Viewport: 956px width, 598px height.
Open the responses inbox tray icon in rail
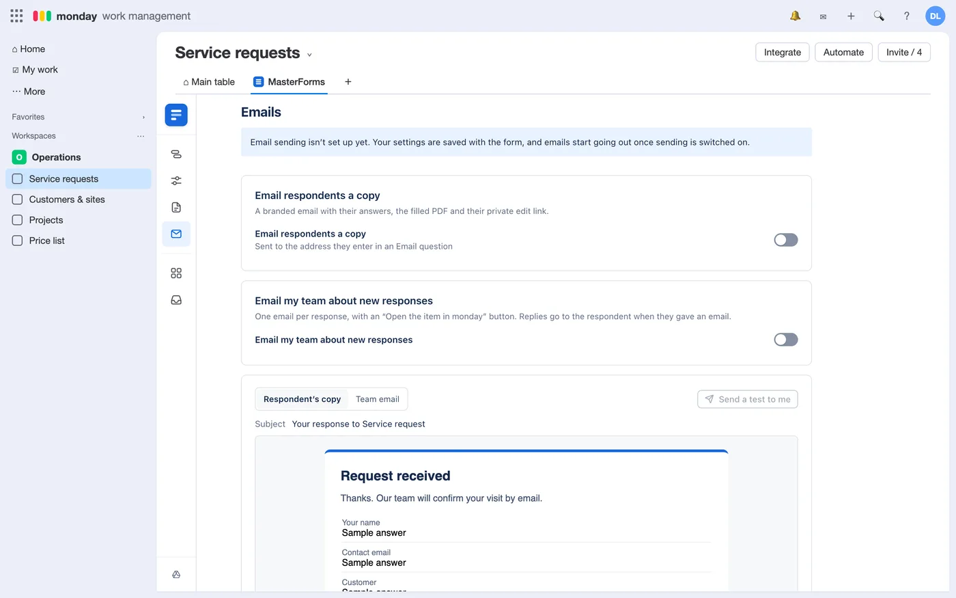click(176, 300)
